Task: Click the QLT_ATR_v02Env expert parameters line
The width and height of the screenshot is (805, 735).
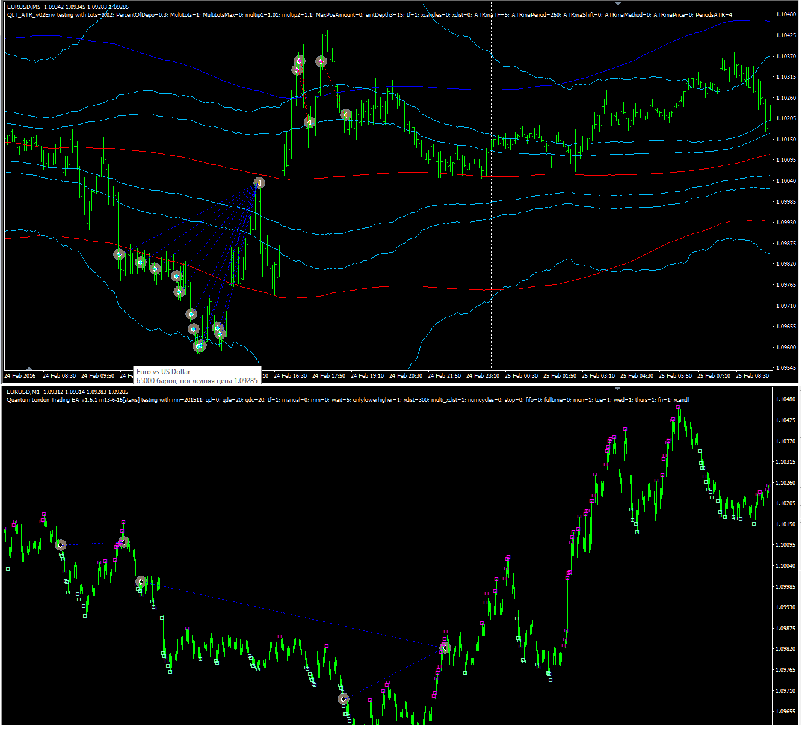Action: [369, 14]
